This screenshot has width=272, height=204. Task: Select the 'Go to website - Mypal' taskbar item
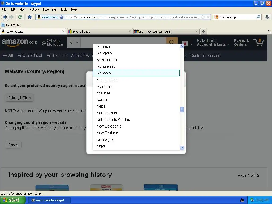[x=49, y=200]
